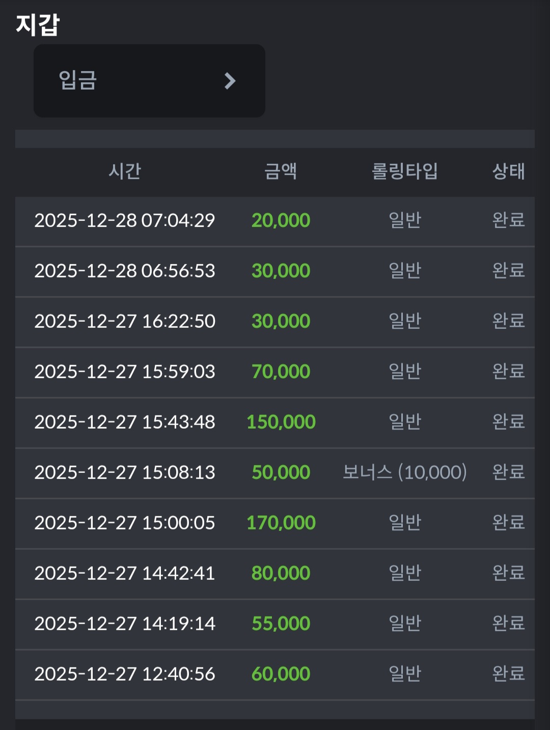The image size is (550, 730).
Task: Click the 금액 column header
Action: pos(281,171)
